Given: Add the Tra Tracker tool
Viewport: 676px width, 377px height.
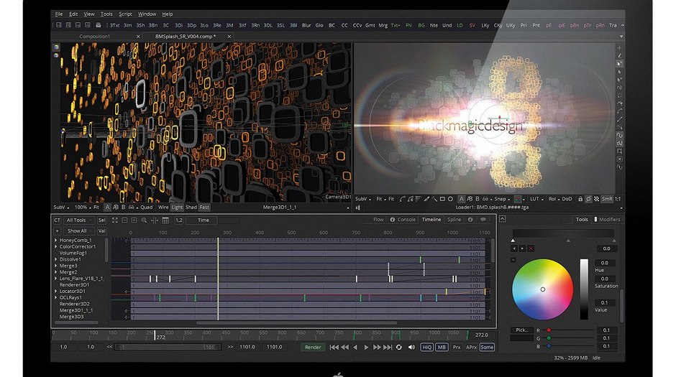Looking at the screenshot, I should coord(613,25).
